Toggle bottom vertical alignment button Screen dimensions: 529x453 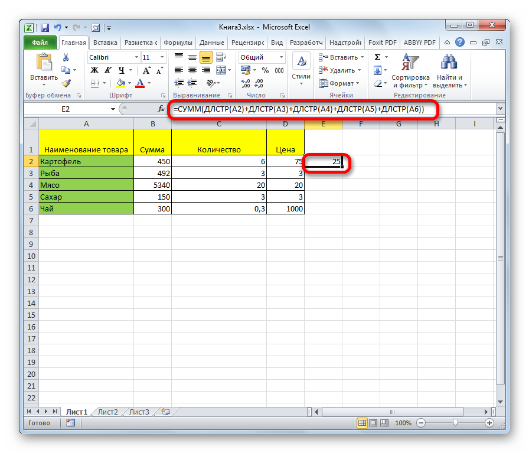point(206,57)
